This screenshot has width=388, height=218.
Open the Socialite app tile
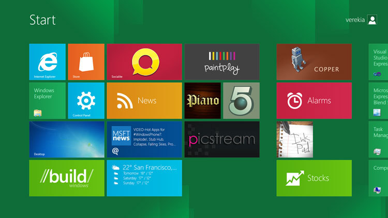click(x=144, y=62)
